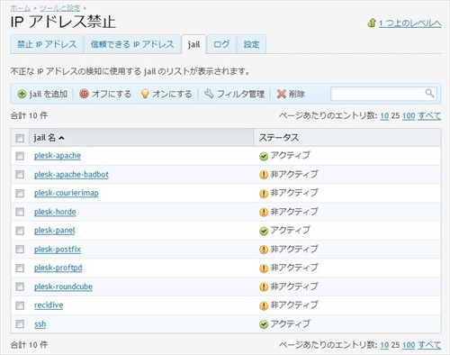
Task: Click the green plus icon for jail を追加
Action: pyautogui.click(x=22, y=94)
